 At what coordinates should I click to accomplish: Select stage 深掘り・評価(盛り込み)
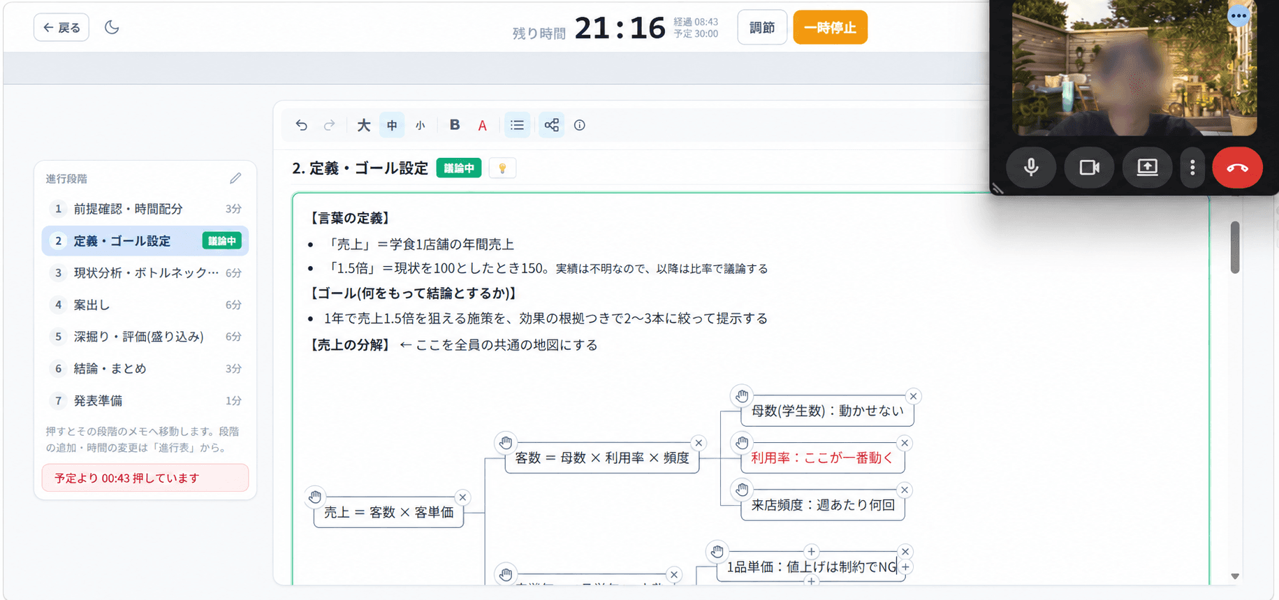145,337
